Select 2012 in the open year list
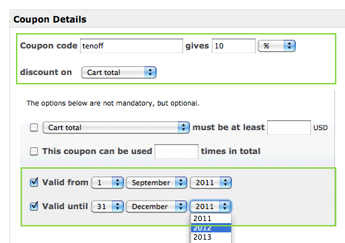 (x=211, y=228)
